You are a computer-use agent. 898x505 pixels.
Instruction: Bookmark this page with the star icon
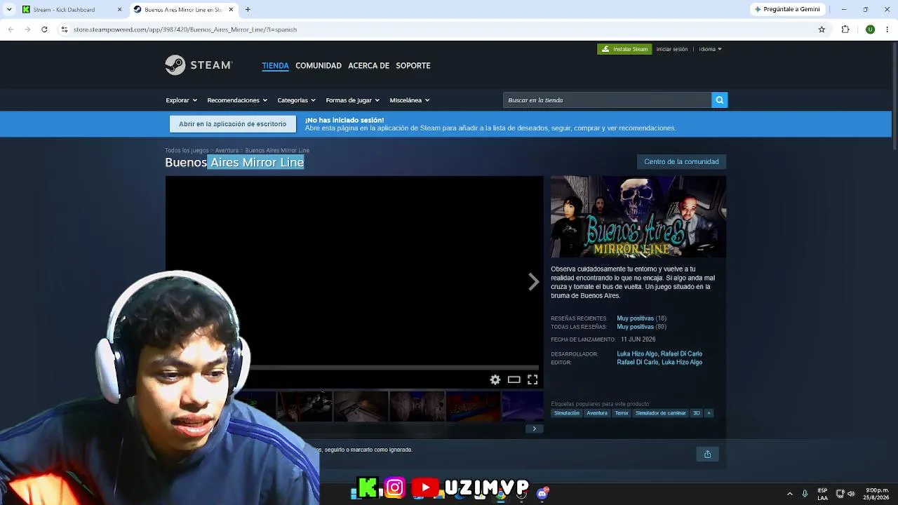pyautogui.click(x=822, y=29)
